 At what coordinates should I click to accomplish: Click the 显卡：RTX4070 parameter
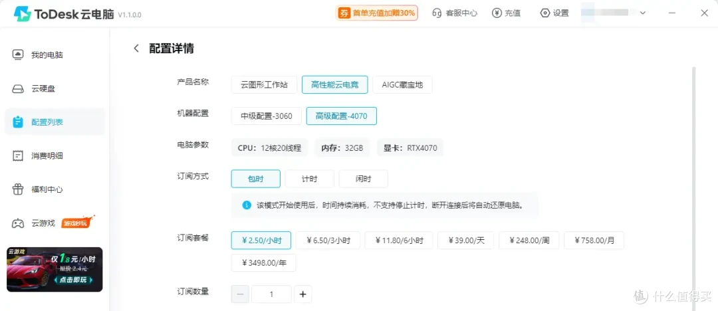[x=410, y=148]
